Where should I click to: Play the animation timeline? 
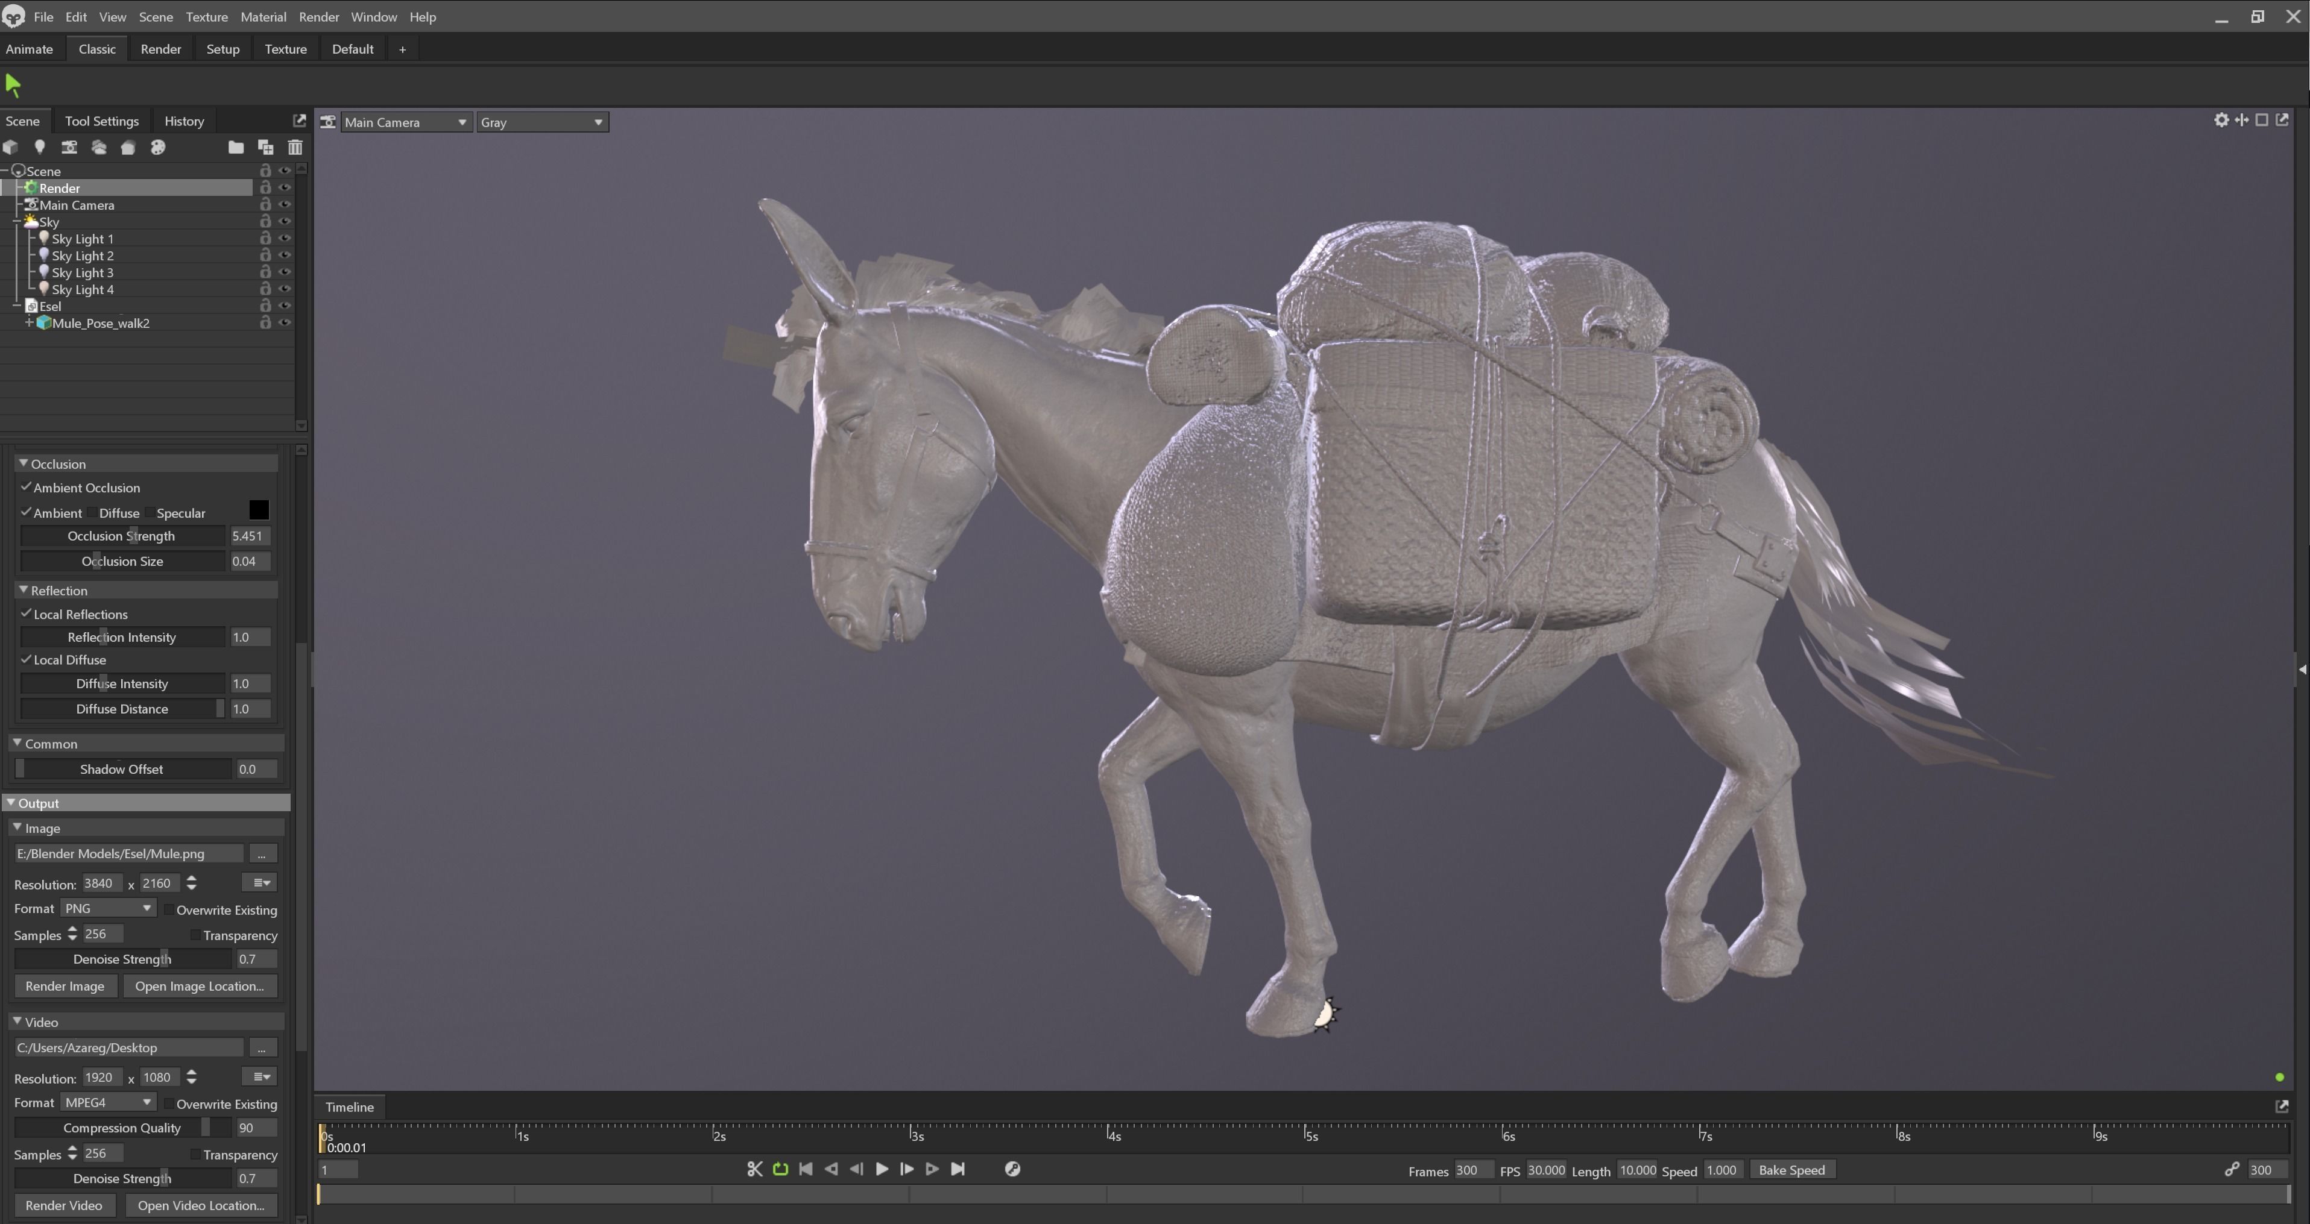click(x=882, y=1169)
